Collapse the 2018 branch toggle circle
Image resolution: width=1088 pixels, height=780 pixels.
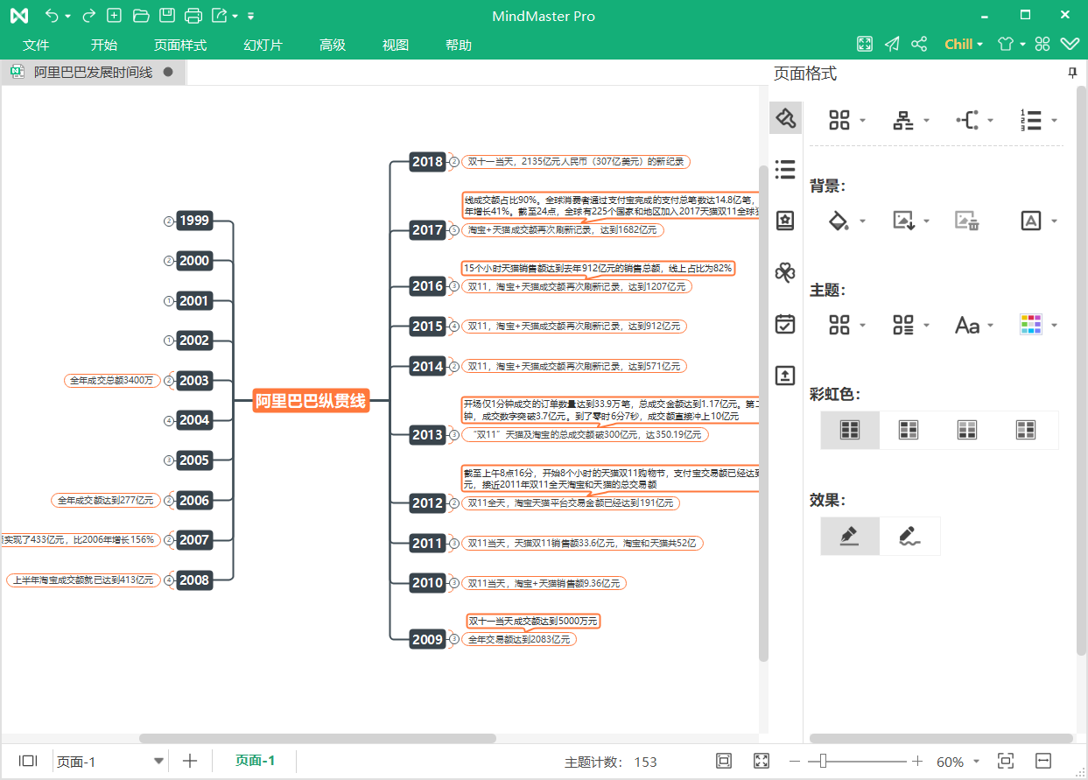click(454, 162)
